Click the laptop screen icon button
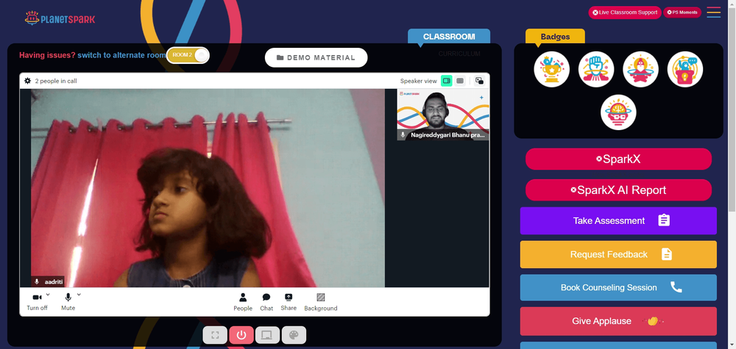 pos(268,335)
